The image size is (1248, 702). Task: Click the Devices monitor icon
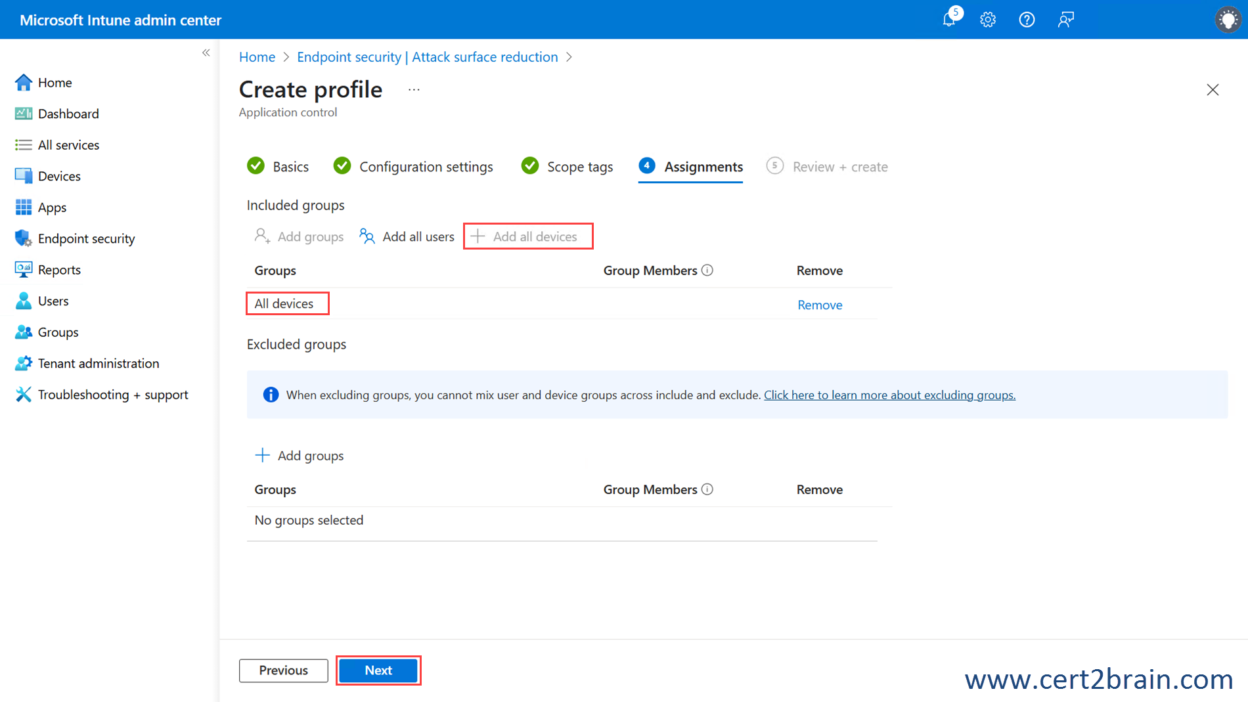click(24, 176)
